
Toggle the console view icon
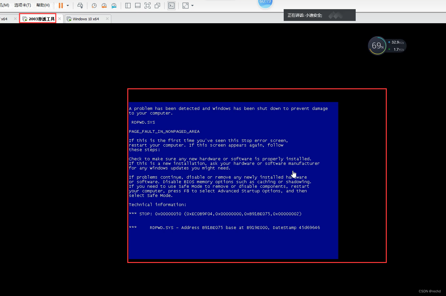(x=171, y=6)
